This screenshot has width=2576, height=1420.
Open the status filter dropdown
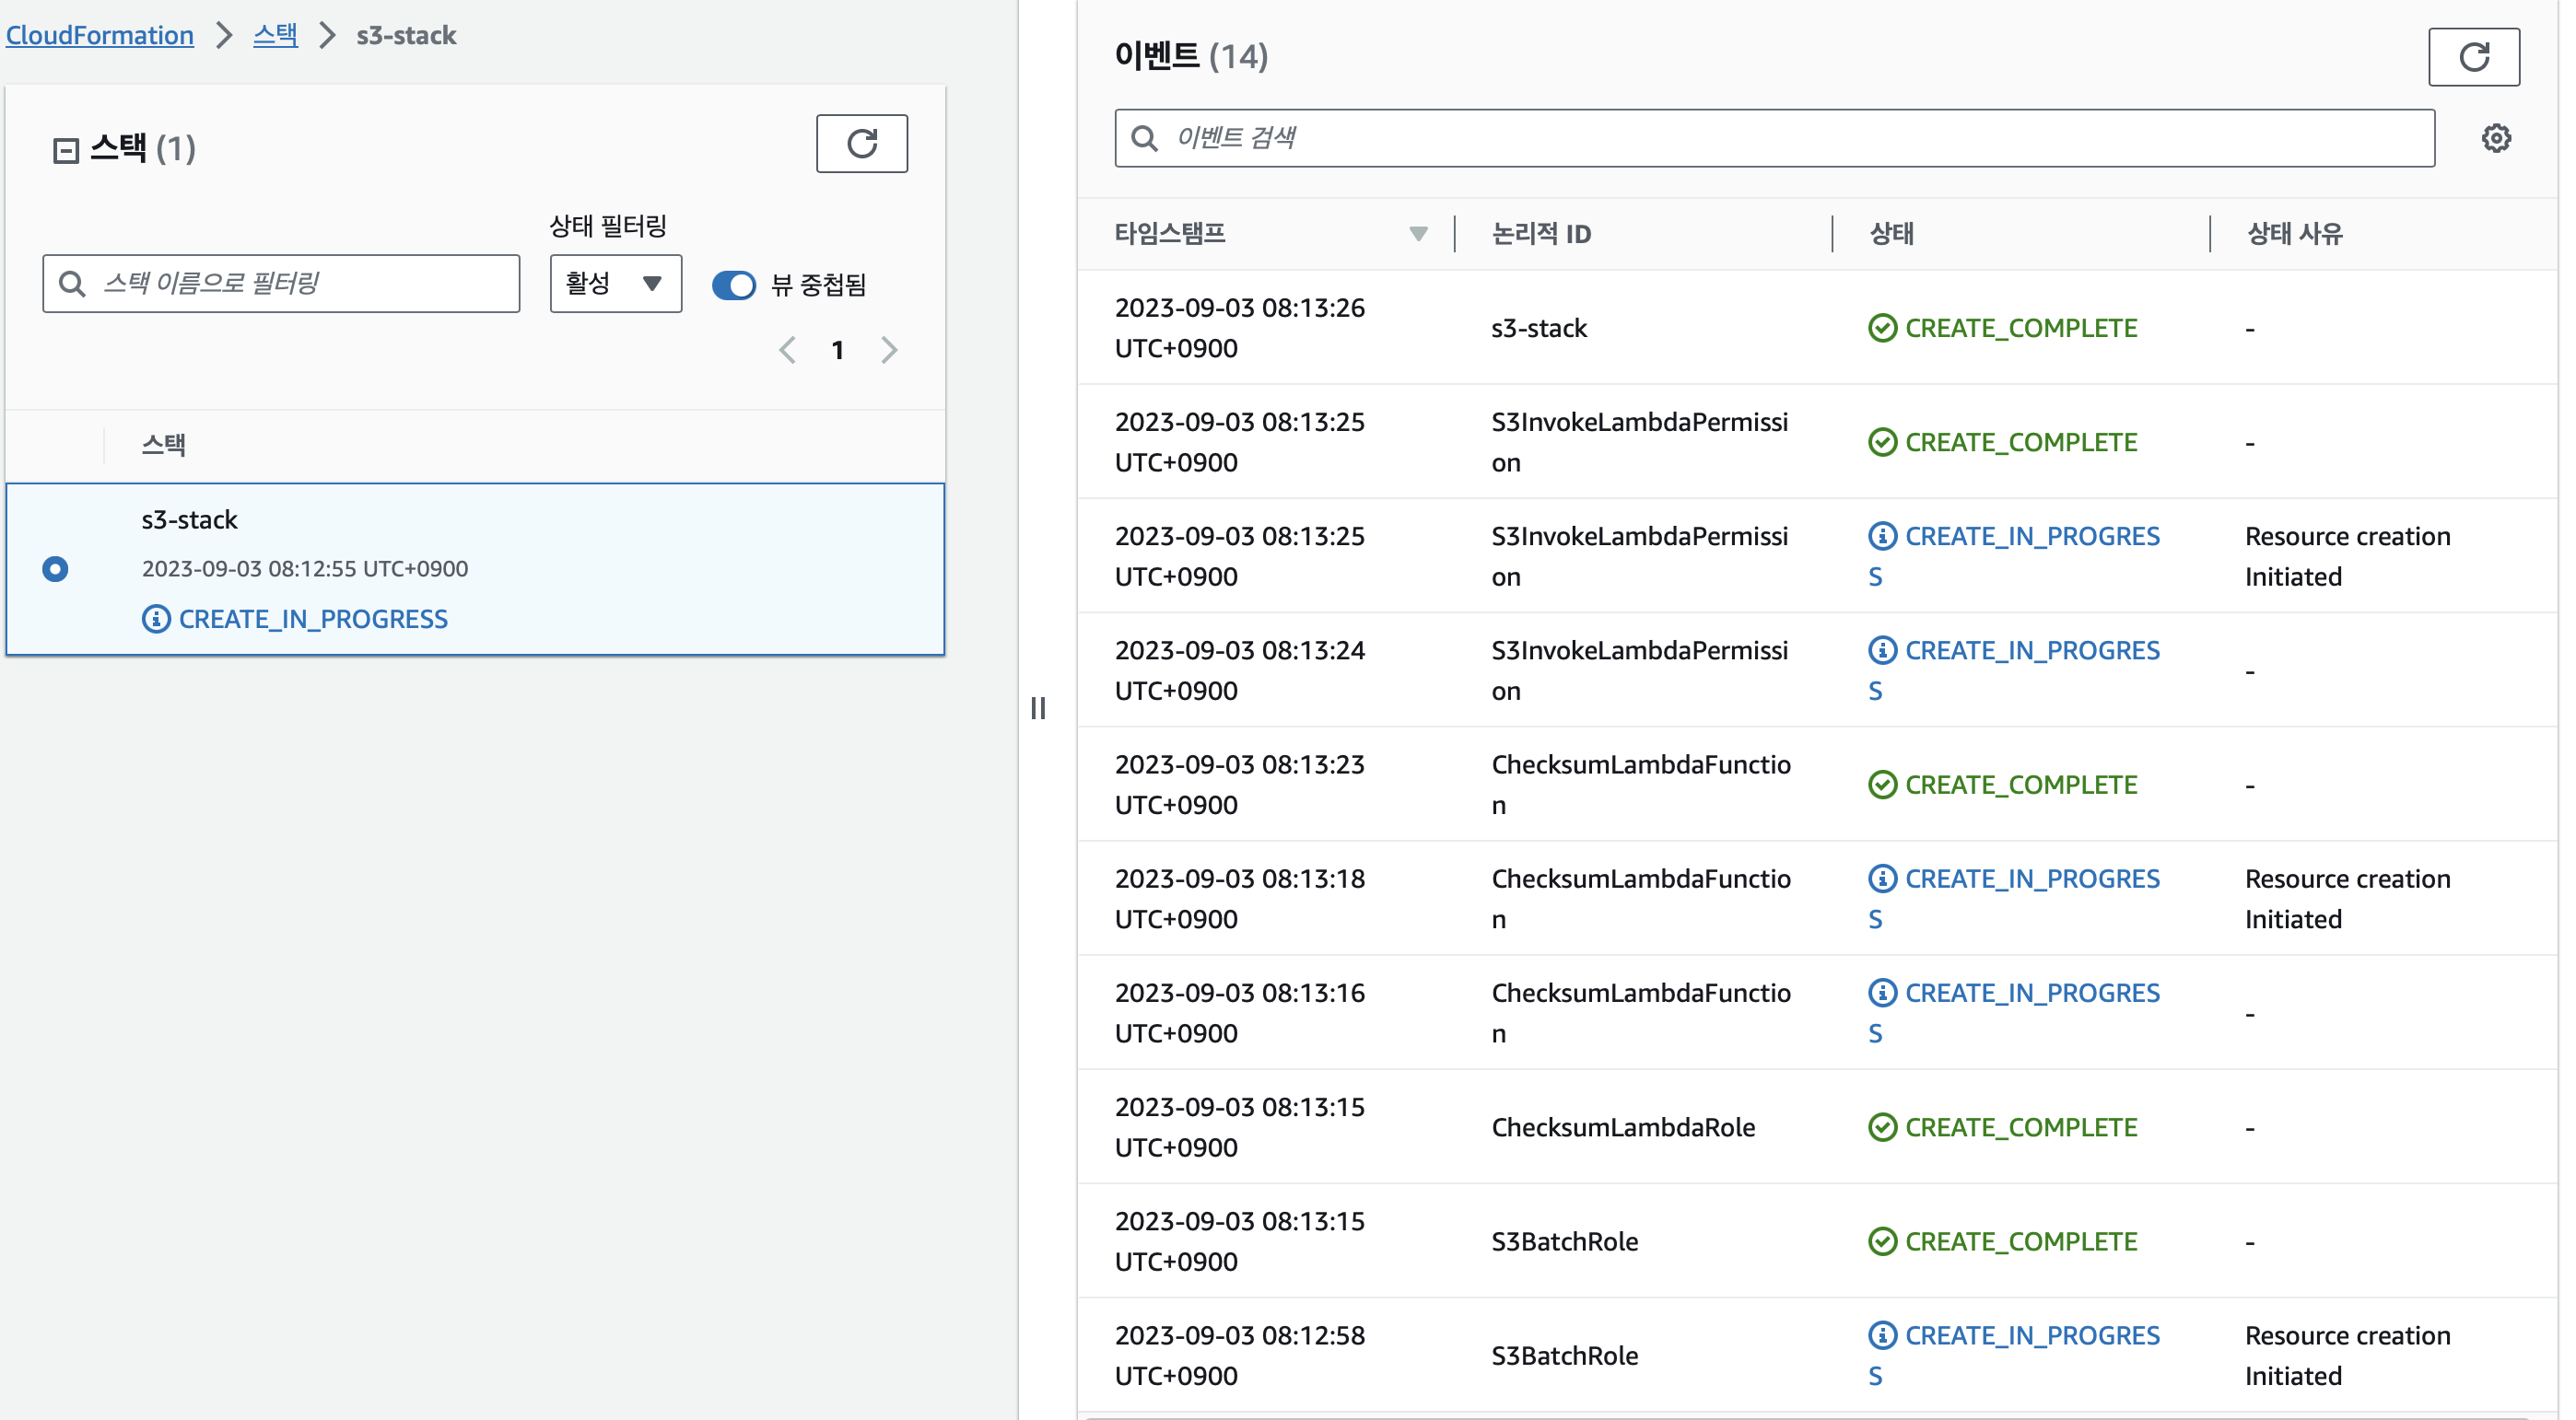pyautogui.click(x=615, y=284)
